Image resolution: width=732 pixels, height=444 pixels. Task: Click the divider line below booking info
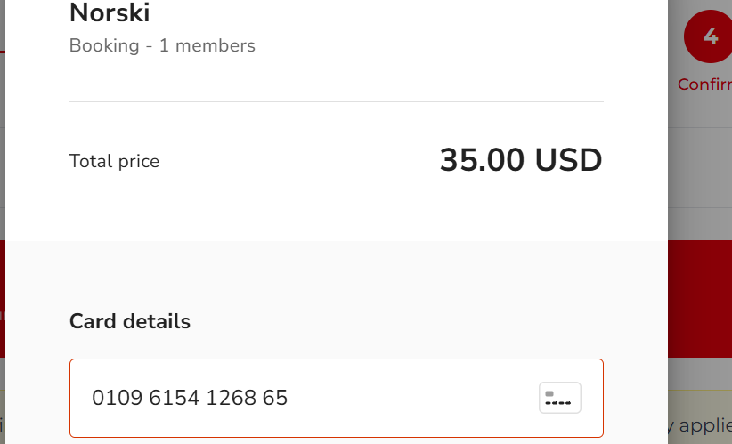point(336,102)
